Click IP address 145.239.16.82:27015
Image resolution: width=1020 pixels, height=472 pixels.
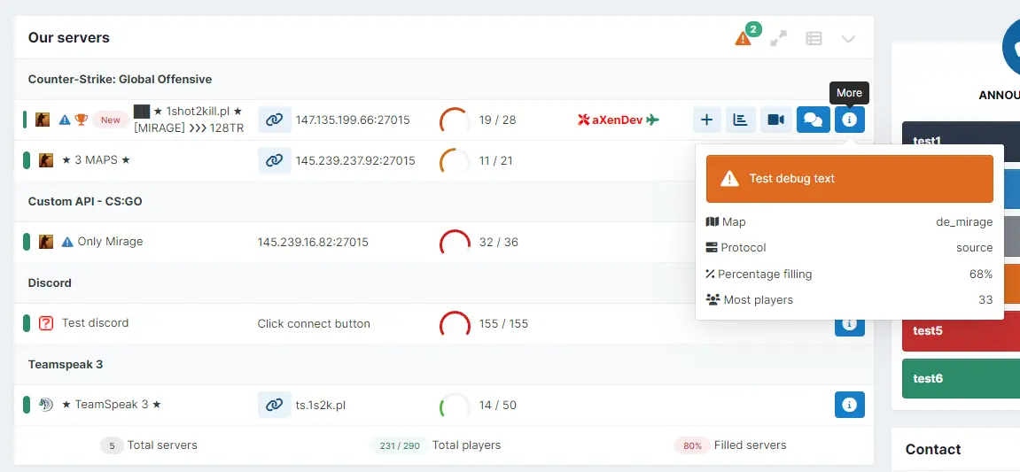click(313, 243)
